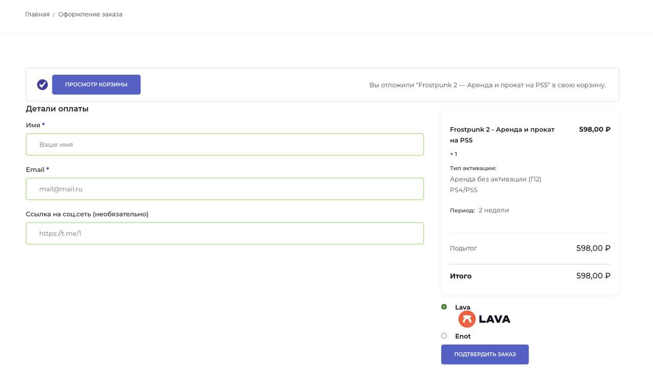The height and width of the screenshot is (386, 653).
Task: Click the × 1 quantity text
Action: coord(454,154)
